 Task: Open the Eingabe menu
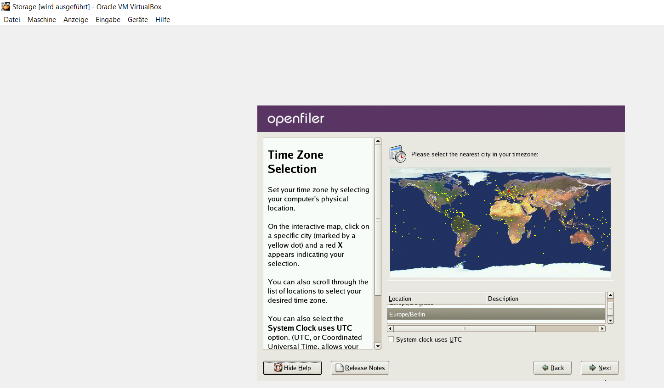tap(108, 20)
